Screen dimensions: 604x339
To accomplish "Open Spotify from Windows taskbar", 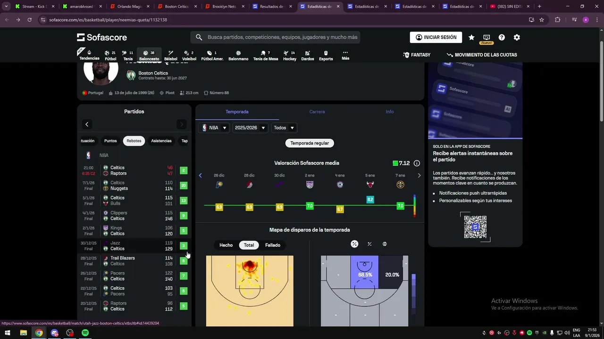I will click(85, 333).
